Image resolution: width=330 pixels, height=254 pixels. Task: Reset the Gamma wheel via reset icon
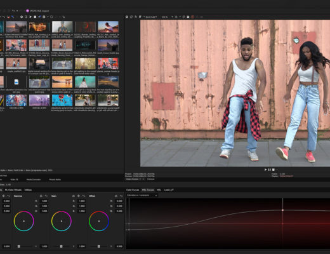(46, 196)
